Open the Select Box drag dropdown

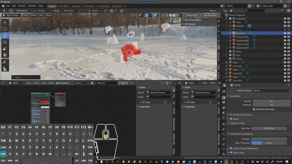71,11
